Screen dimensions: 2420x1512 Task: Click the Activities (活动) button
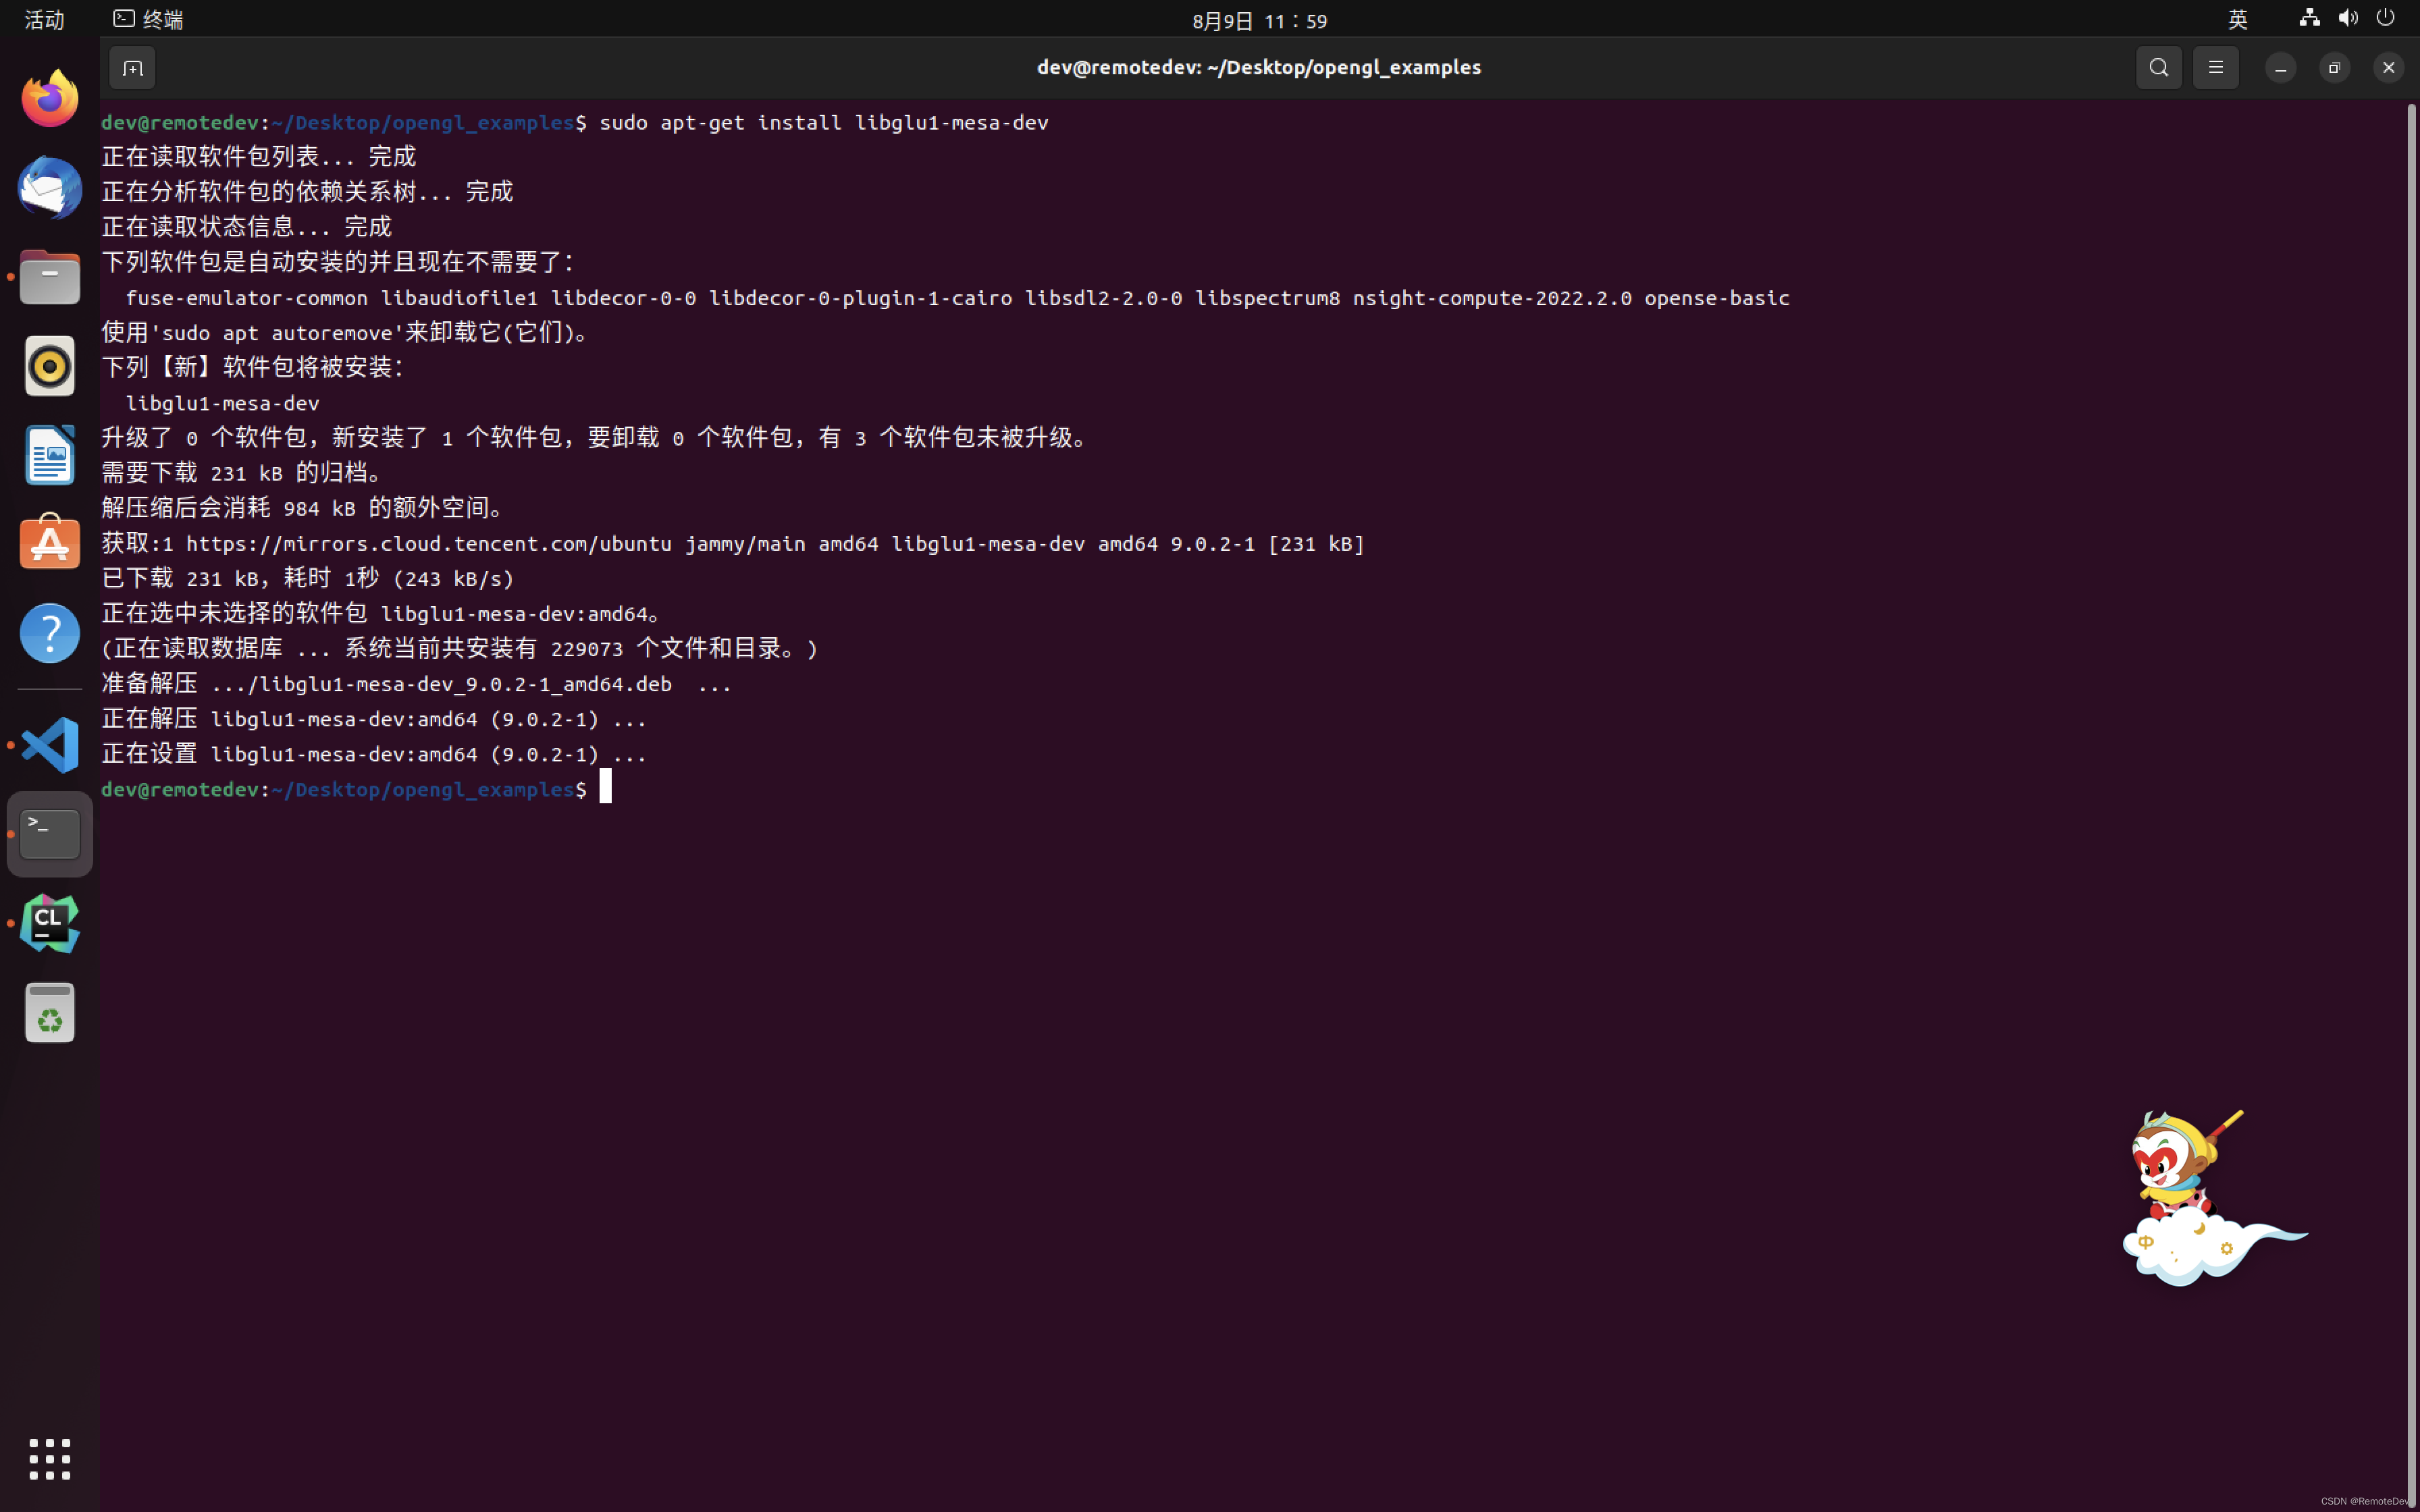44,20
